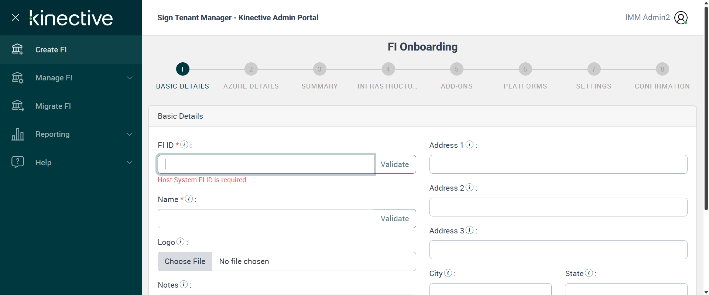
Task: Click the Migrate FI bank-arrow icon
Action: point(17,106)
